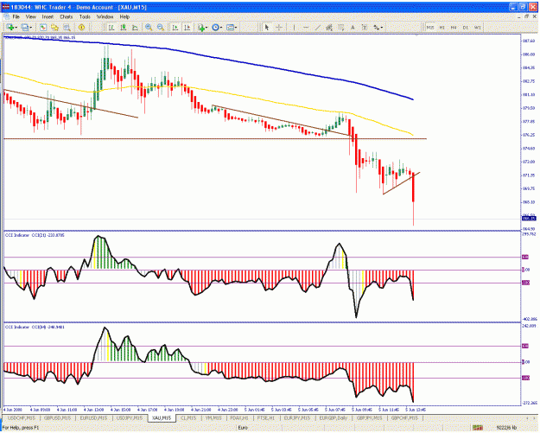
Task: Switch to the USDCHF,M15 chart tab
Action: coord(22,417)
